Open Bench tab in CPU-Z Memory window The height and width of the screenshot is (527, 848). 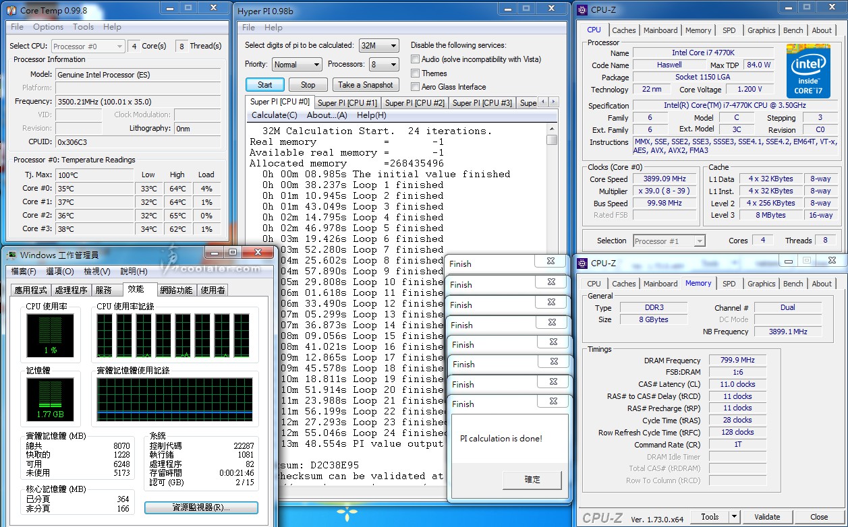click(x=793, y=284)
